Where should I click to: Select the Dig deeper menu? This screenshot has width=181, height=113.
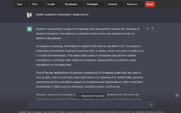pos(72,4)
